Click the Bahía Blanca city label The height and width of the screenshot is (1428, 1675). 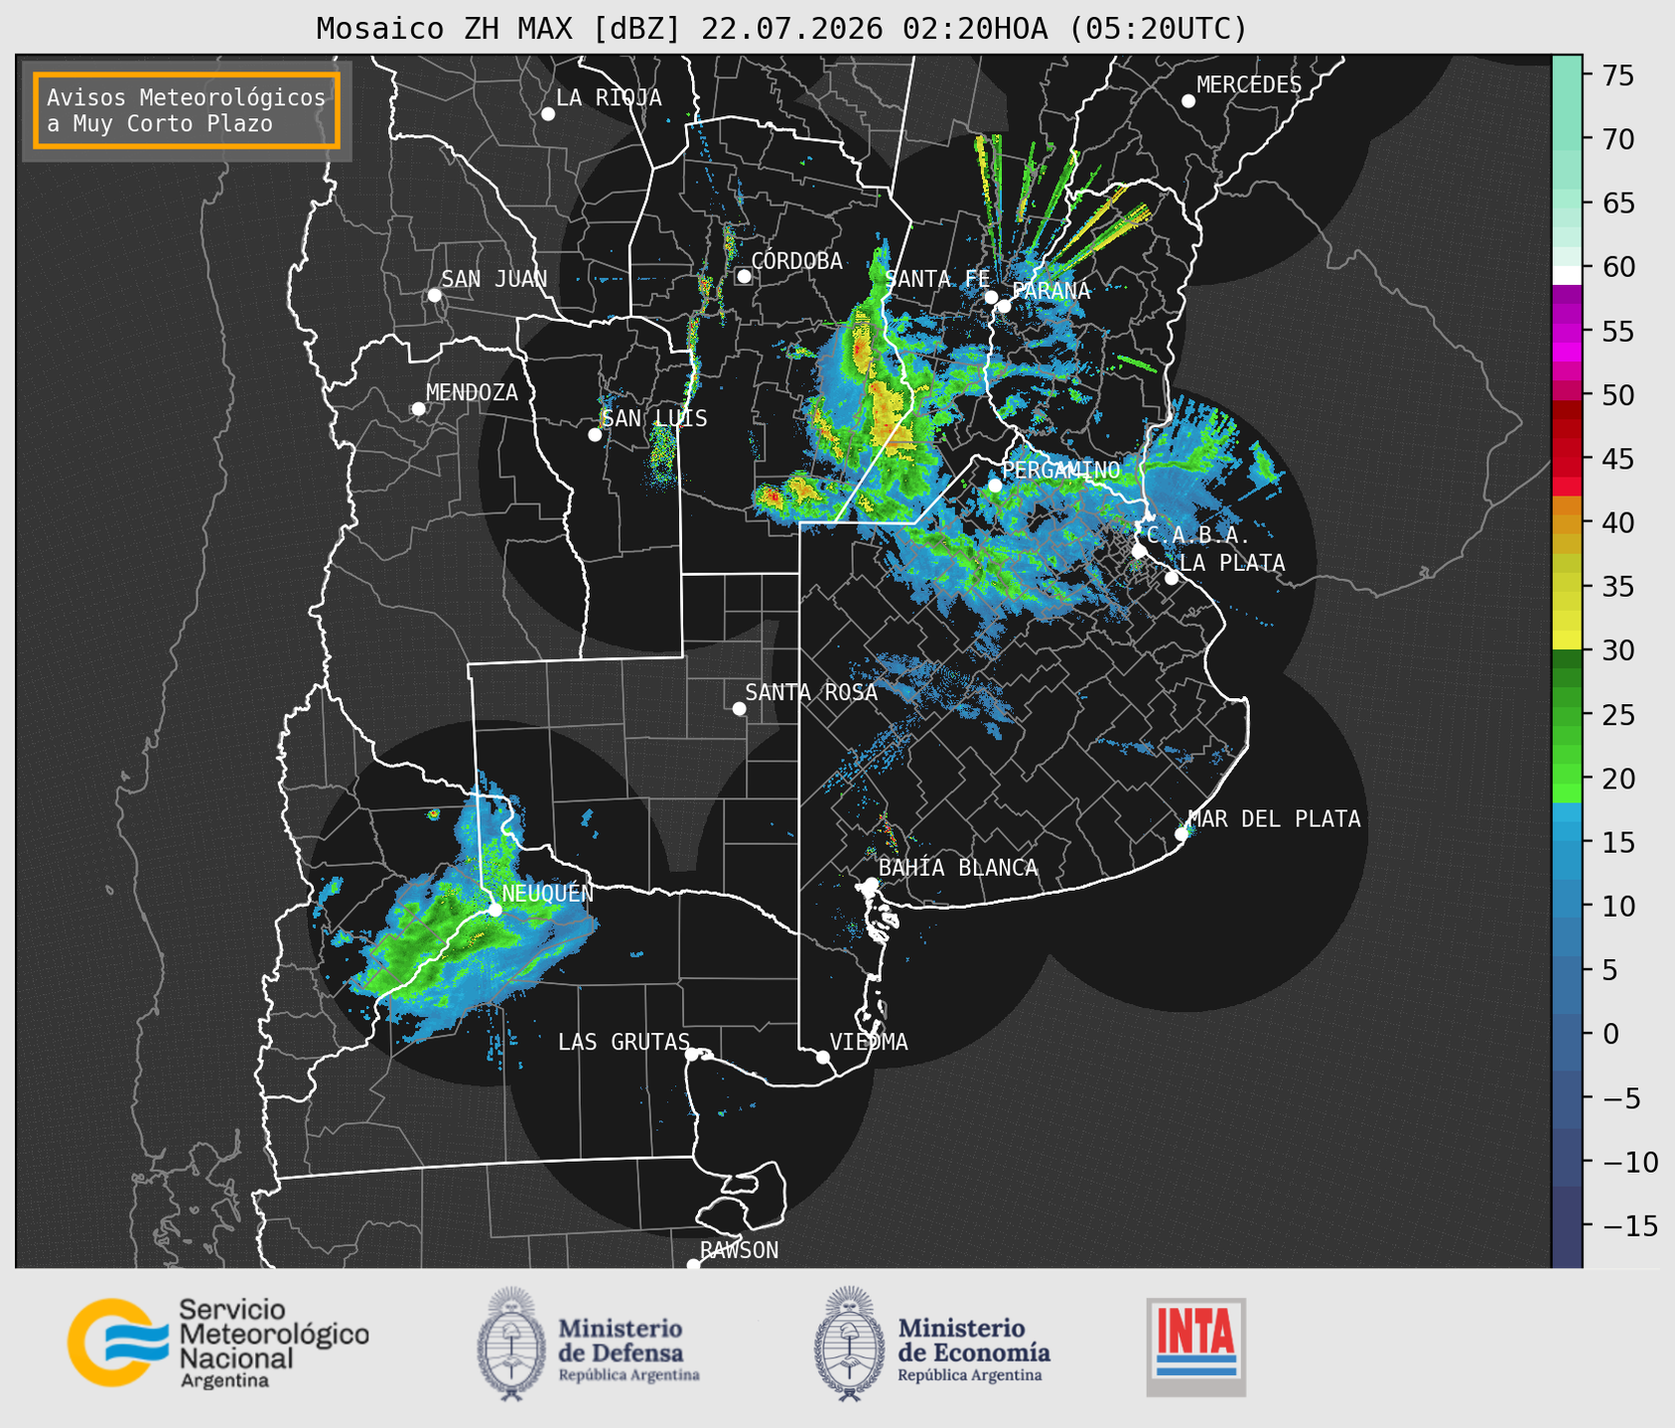[x=958, y=868]
